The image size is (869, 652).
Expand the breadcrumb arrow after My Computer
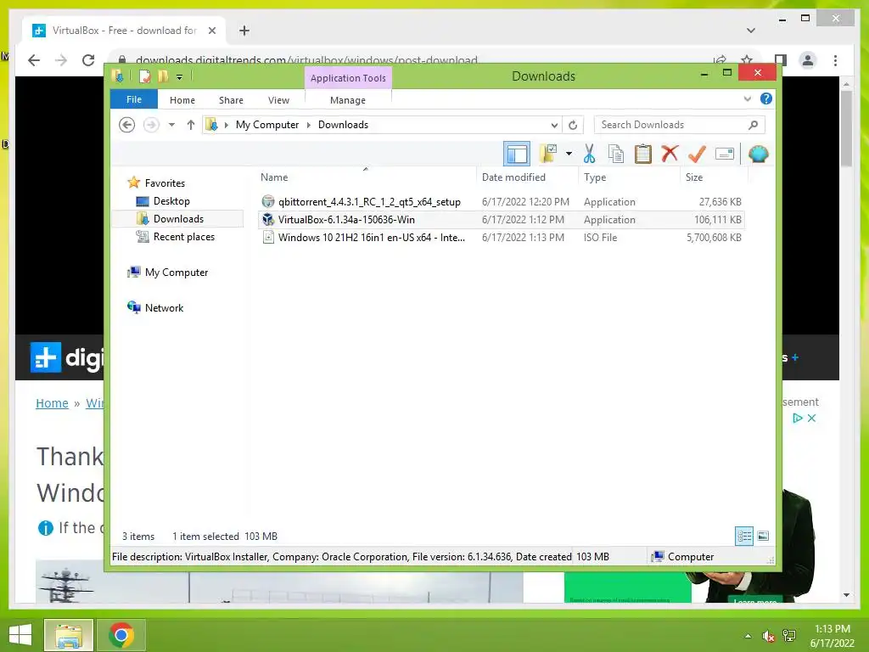pos(309,125)
